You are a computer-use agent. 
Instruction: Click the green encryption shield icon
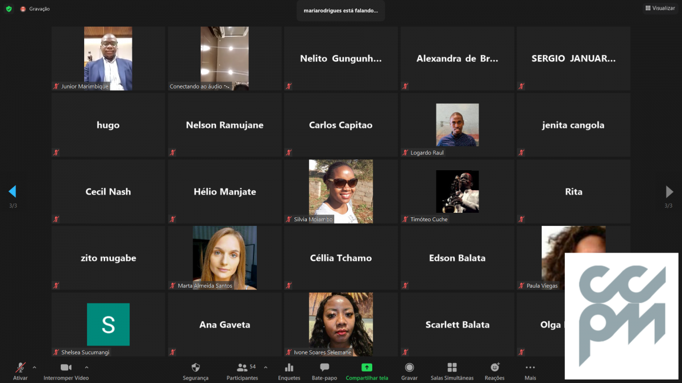click(9, 9)
